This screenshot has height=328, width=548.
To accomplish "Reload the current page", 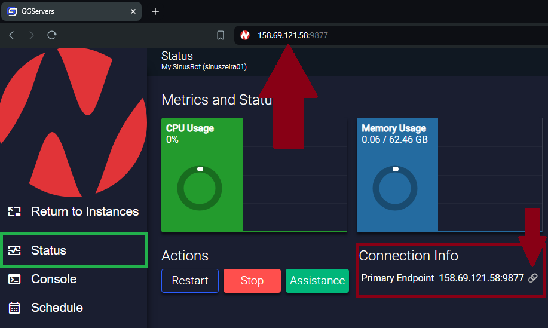I will point(52,36).
